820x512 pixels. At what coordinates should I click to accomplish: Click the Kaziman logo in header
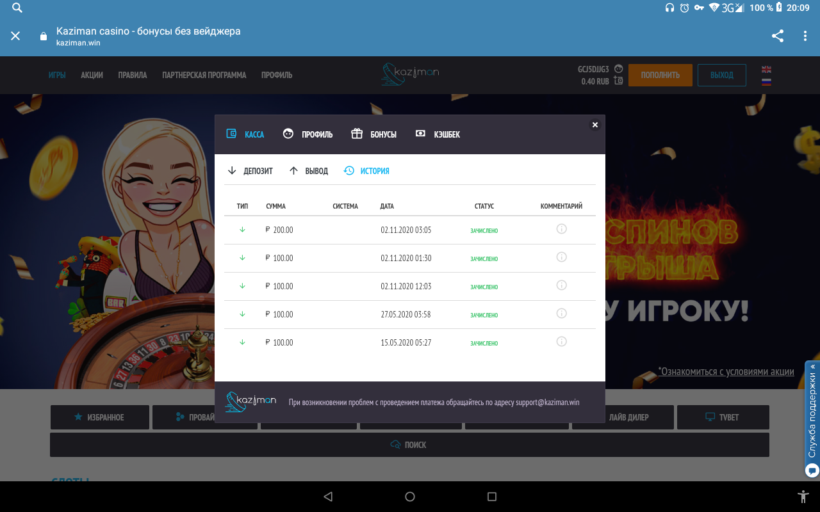click(x=410, y=74)
